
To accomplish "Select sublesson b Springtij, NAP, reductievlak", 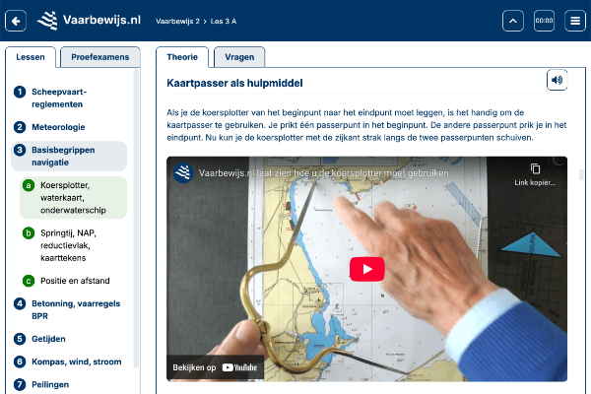I will pyautogui.click(x=73, y=245).
